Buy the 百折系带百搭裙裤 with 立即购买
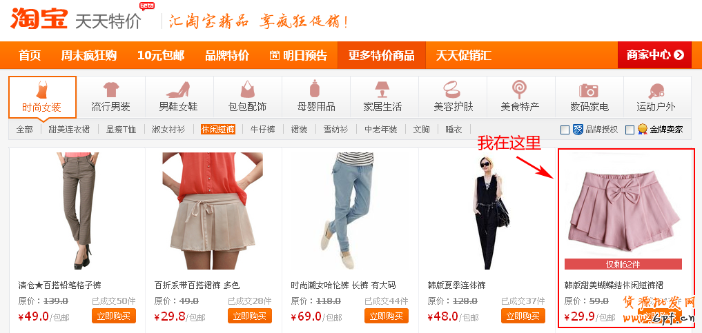The image size is (702, 333). click(x=250, y=316)
